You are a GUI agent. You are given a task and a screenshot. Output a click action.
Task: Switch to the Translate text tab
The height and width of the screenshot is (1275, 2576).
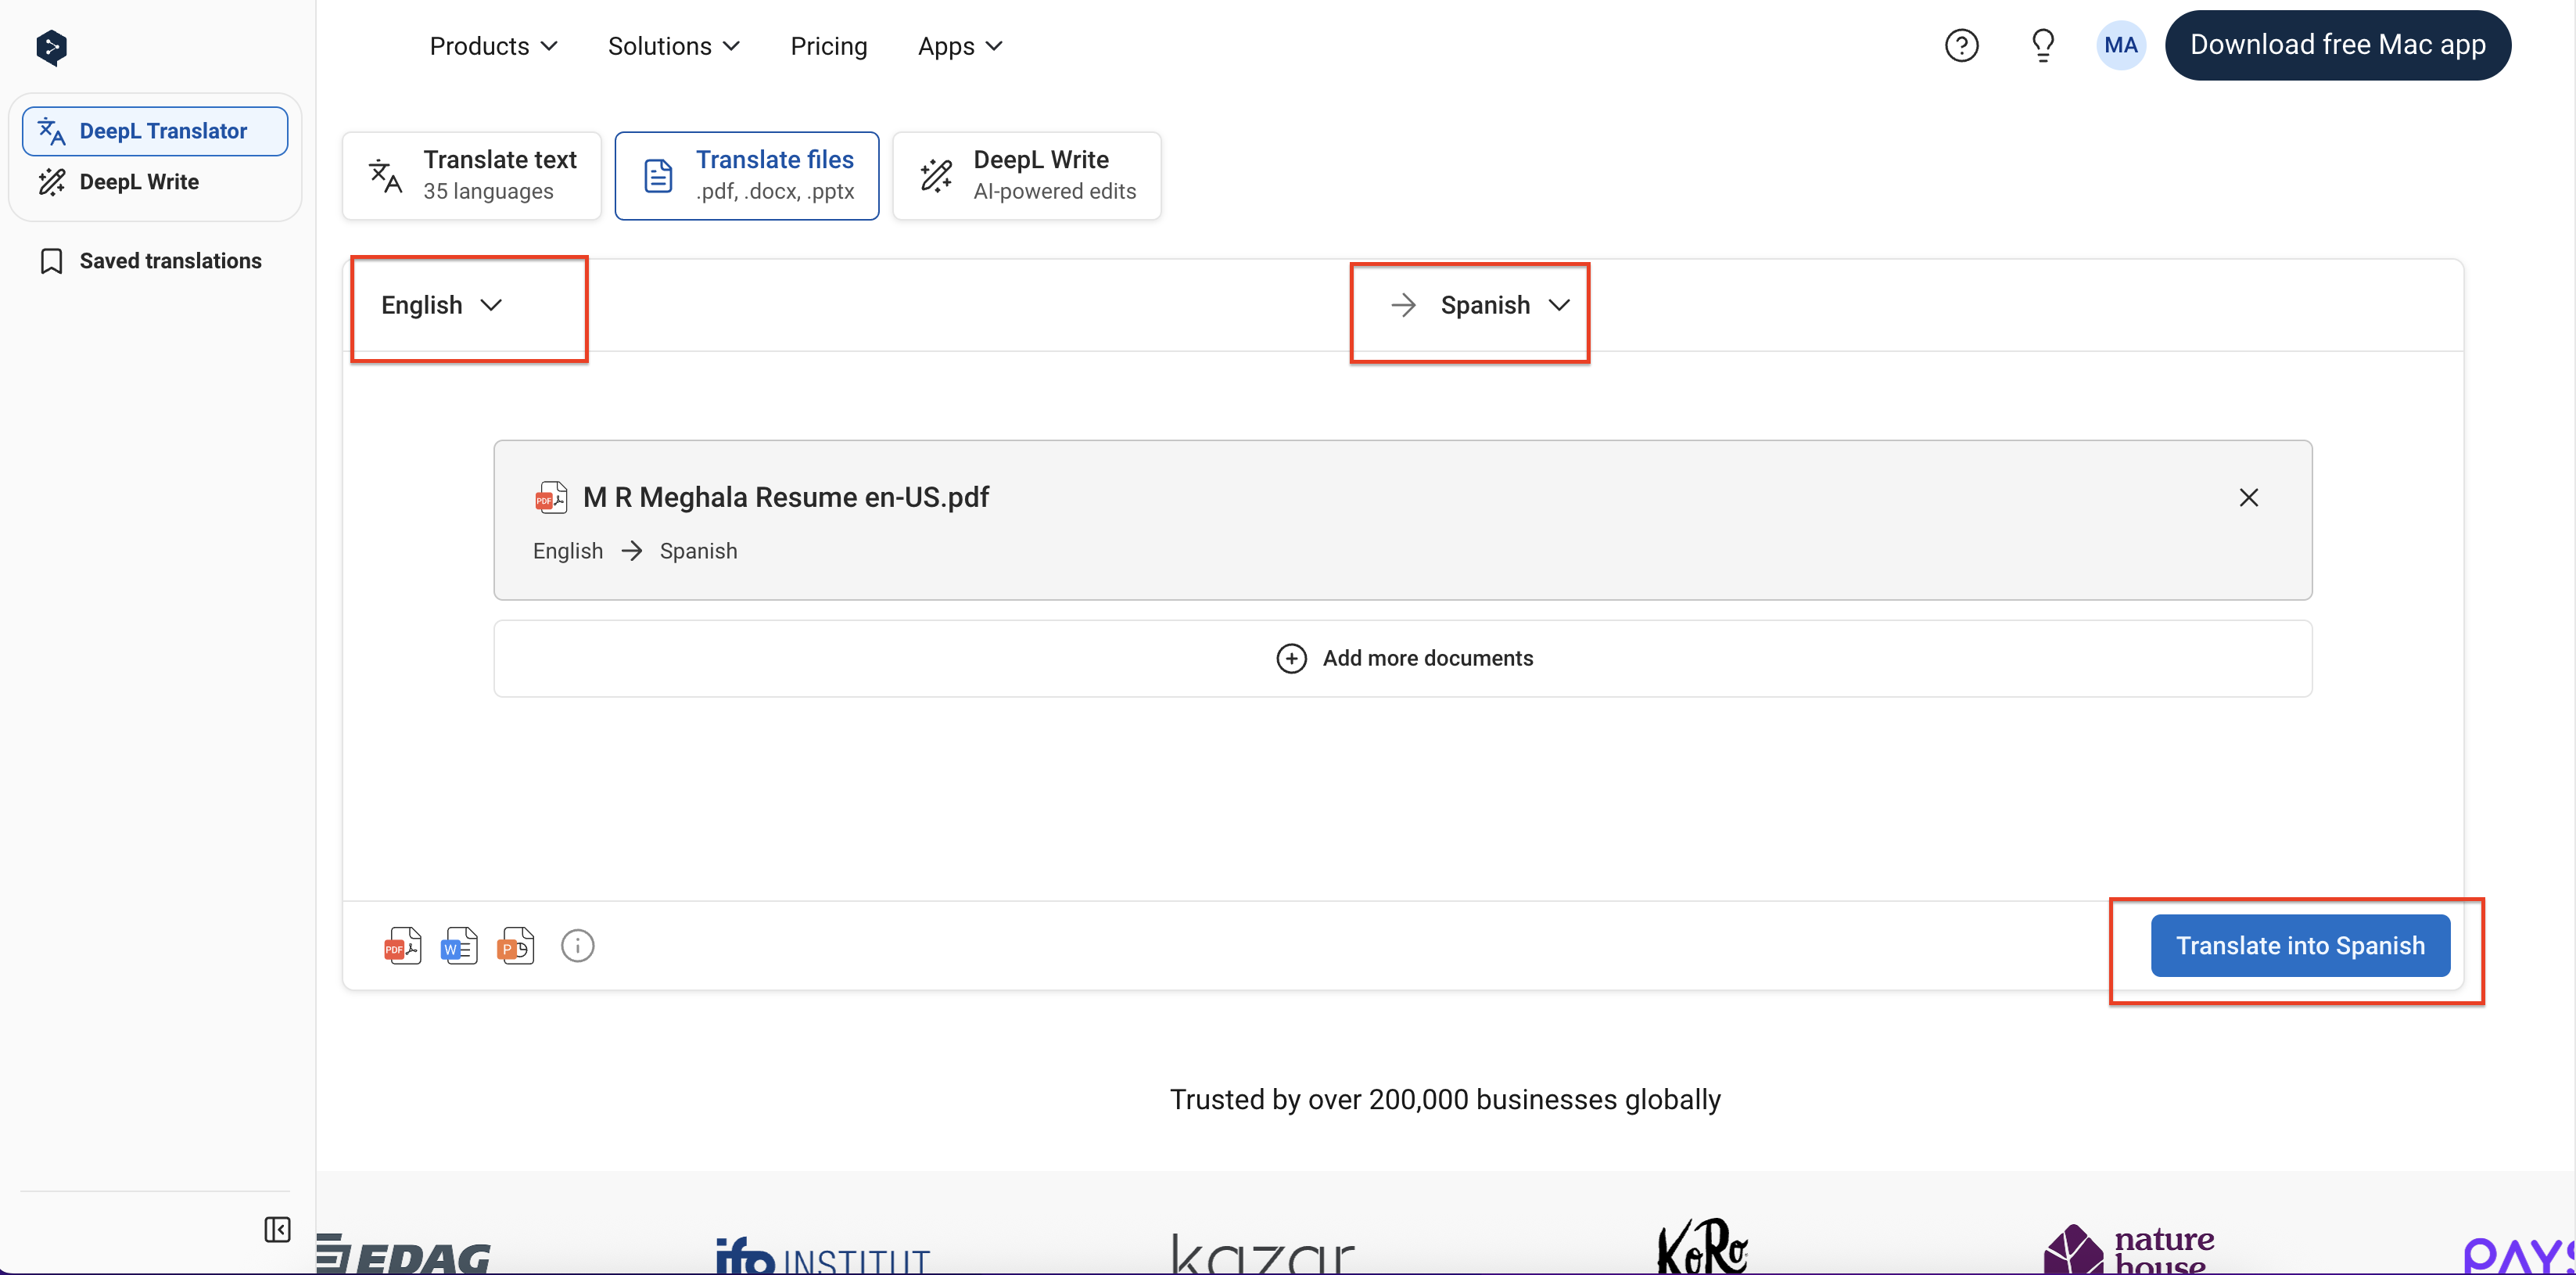coord(470,175)
